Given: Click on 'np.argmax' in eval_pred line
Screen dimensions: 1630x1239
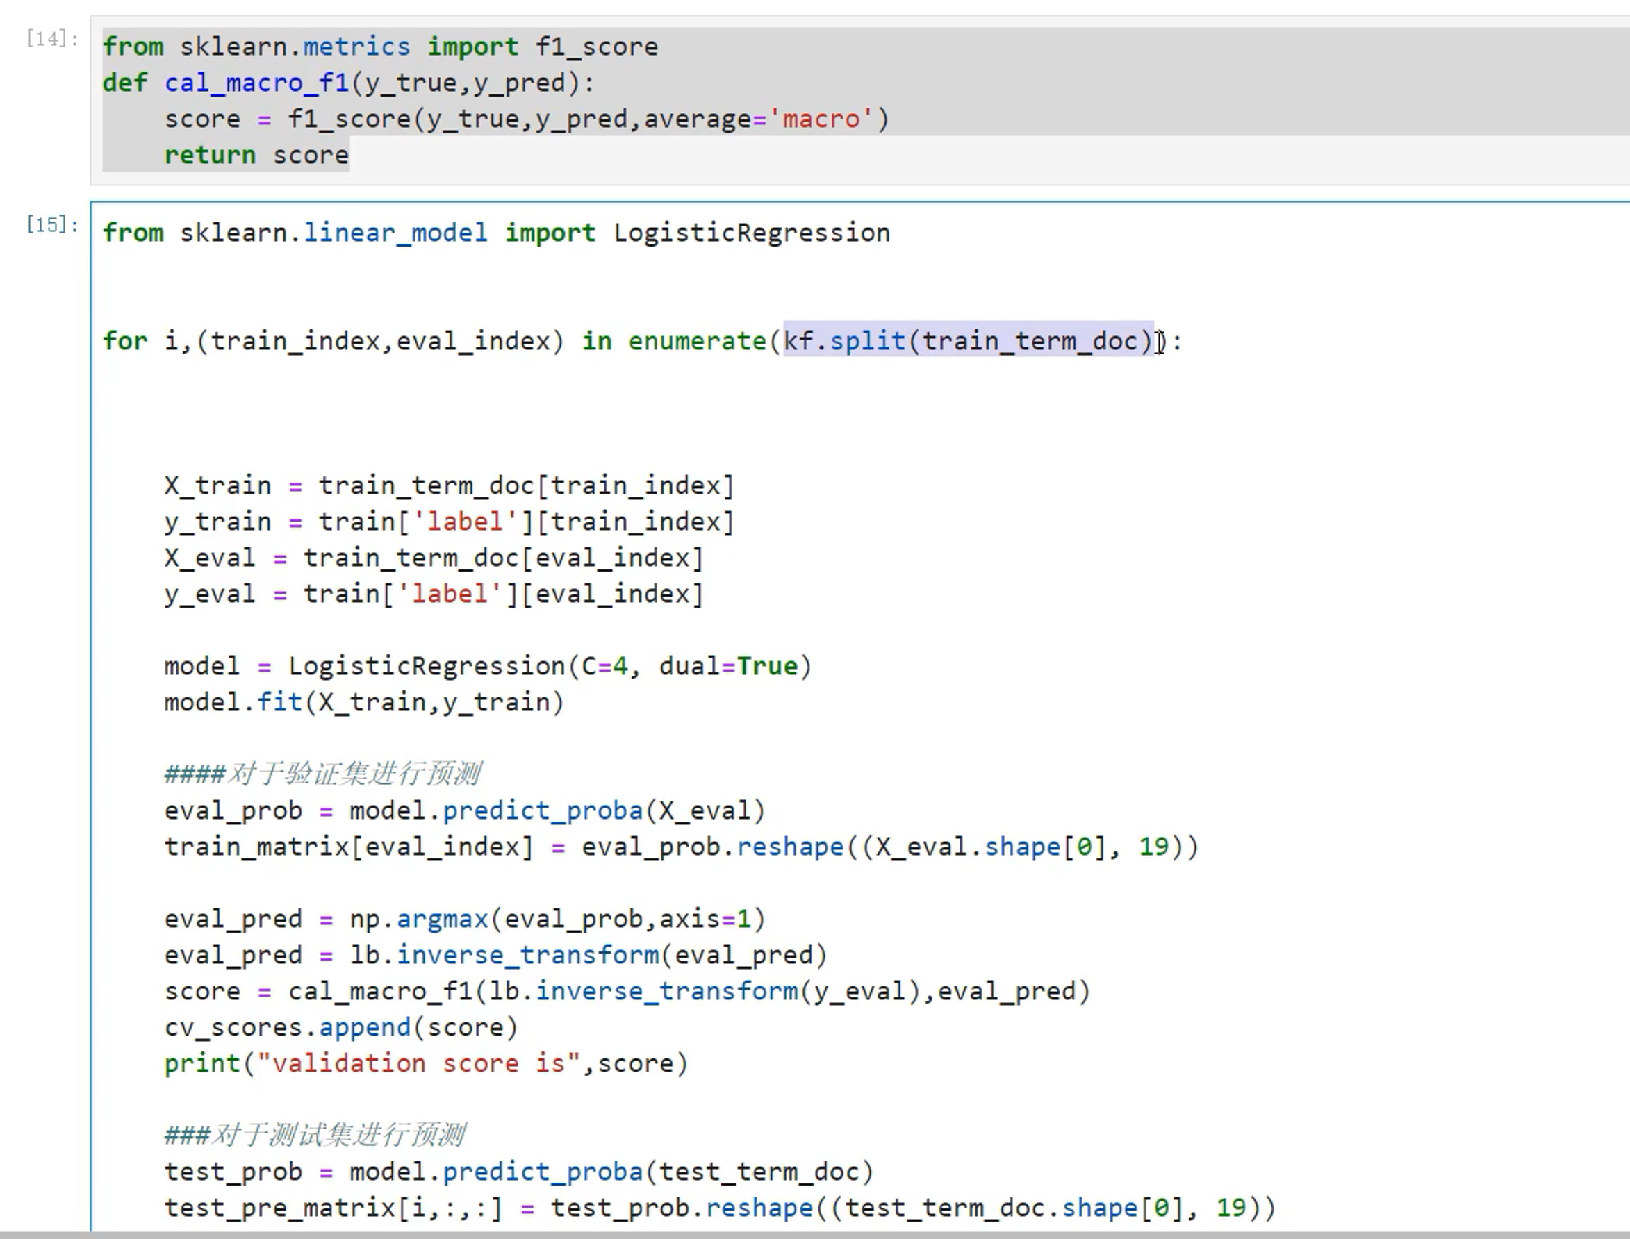Looking at the screenshot, I should 418,919.
